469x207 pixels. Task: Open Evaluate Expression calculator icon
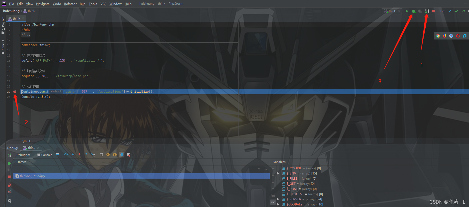(101, 155)
